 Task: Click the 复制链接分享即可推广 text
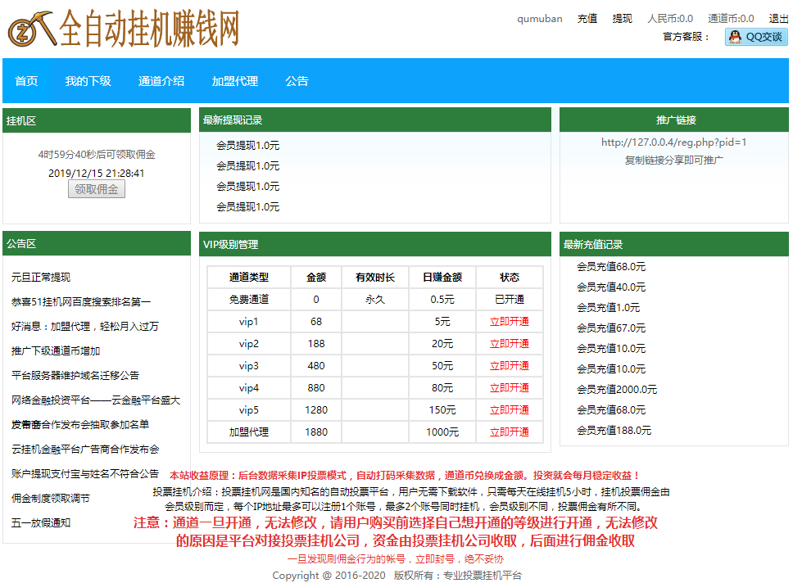tap(673, 160)
